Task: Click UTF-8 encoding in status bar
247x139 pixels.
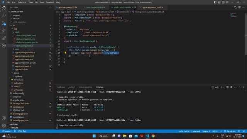Action: pos(215,131)
